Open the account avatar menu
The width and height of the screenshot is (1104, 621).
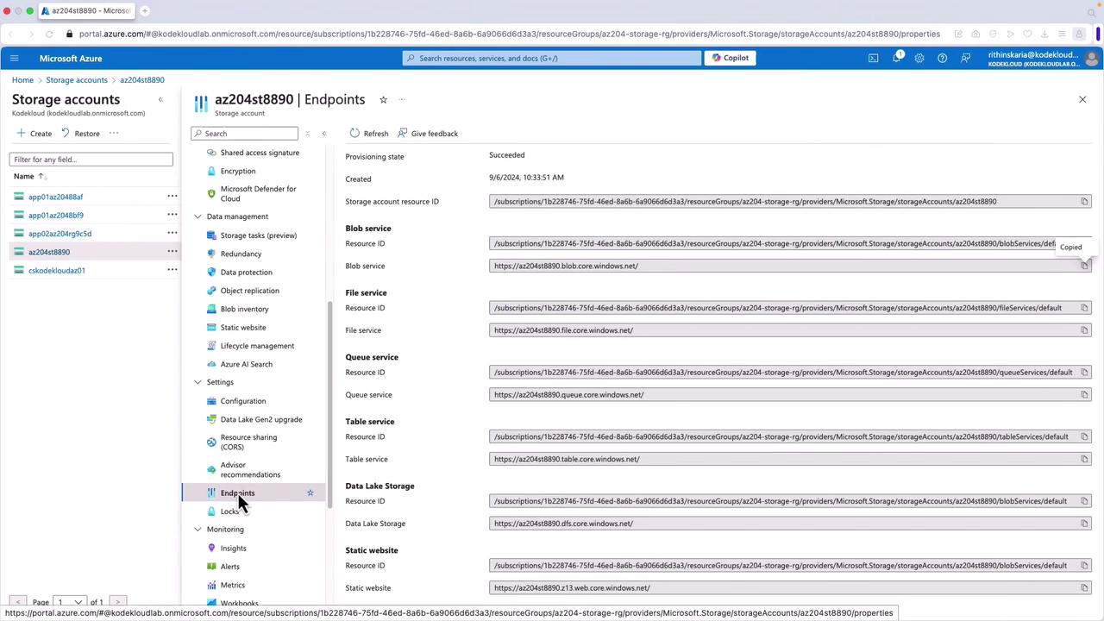pos(1092,59)
